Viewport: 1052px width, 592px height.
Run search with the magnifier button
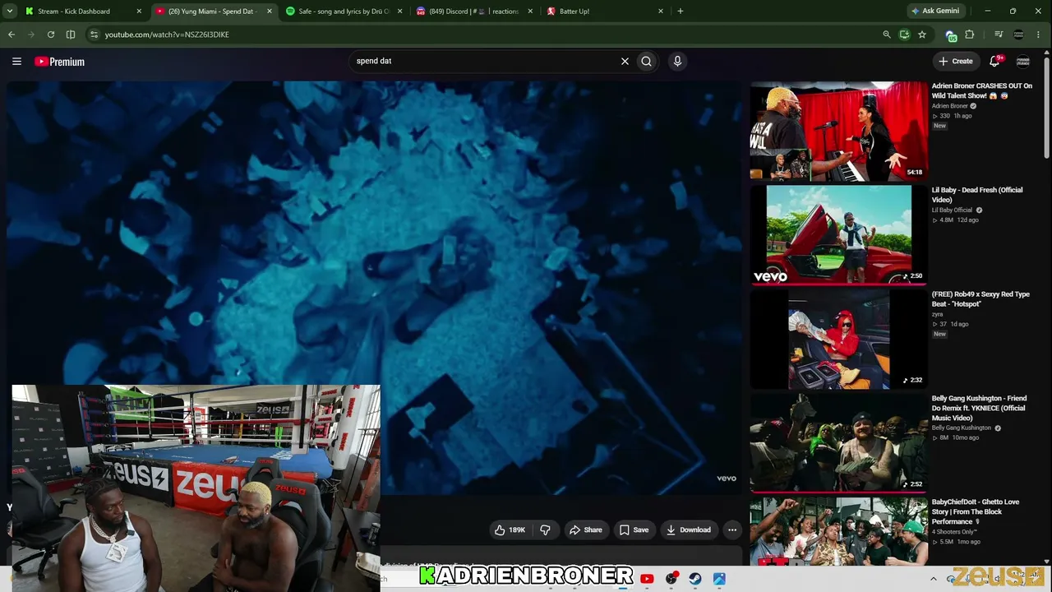(647, 61)
